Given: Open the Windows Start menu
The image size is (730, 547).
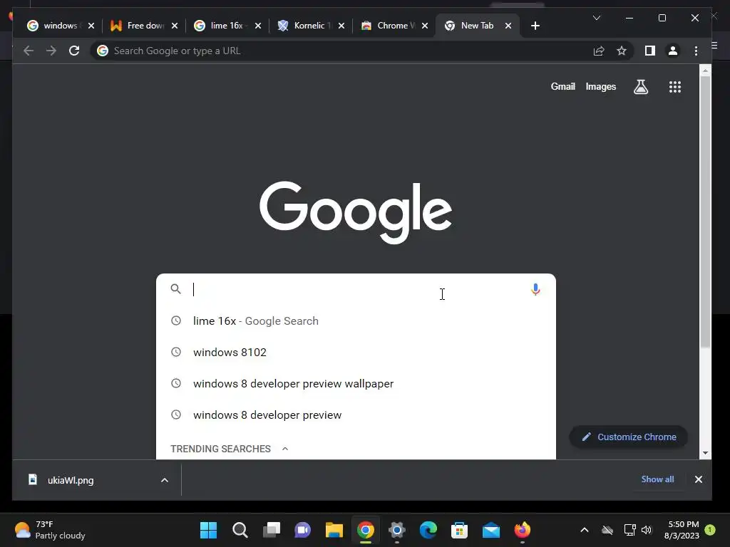Looking at the screenshot, I should (208, 530).
